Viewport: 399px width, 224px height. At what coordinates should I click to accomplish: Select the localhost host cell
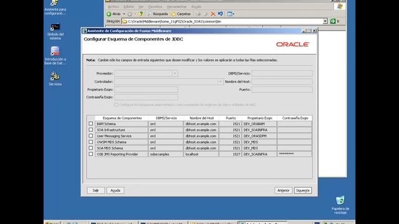pos(201,154)
